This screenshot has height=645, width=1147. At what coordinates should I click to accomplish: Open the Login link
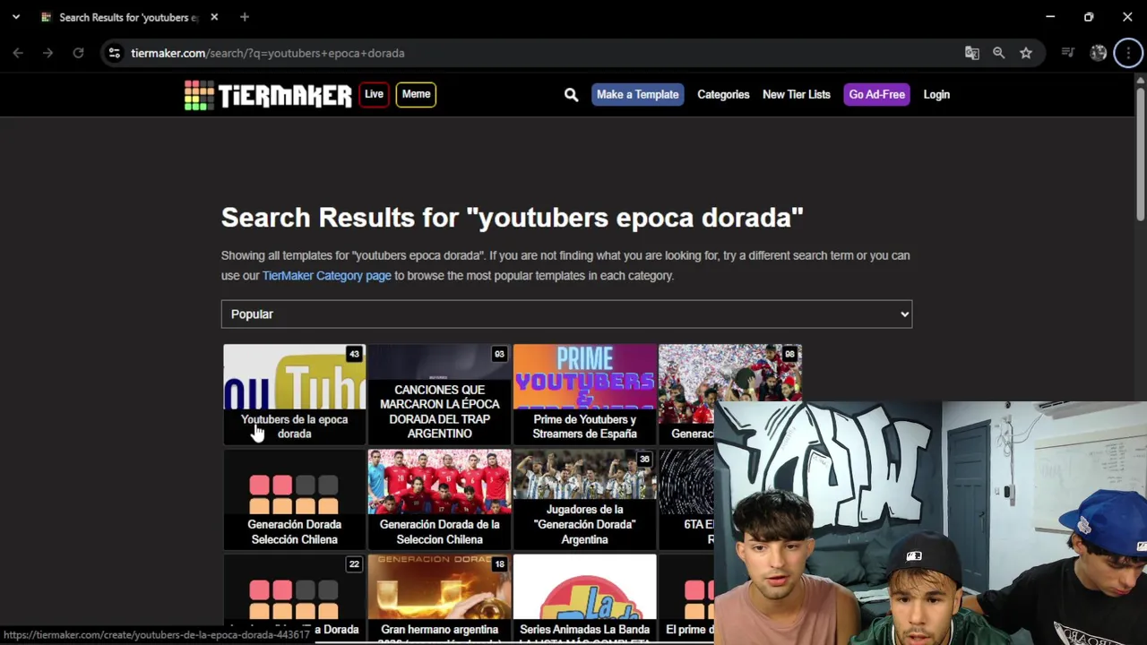[936, 94]
